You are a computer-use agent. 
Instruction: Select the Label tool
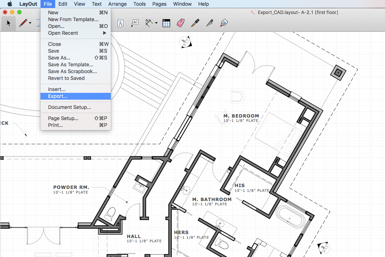pos(135,23)
